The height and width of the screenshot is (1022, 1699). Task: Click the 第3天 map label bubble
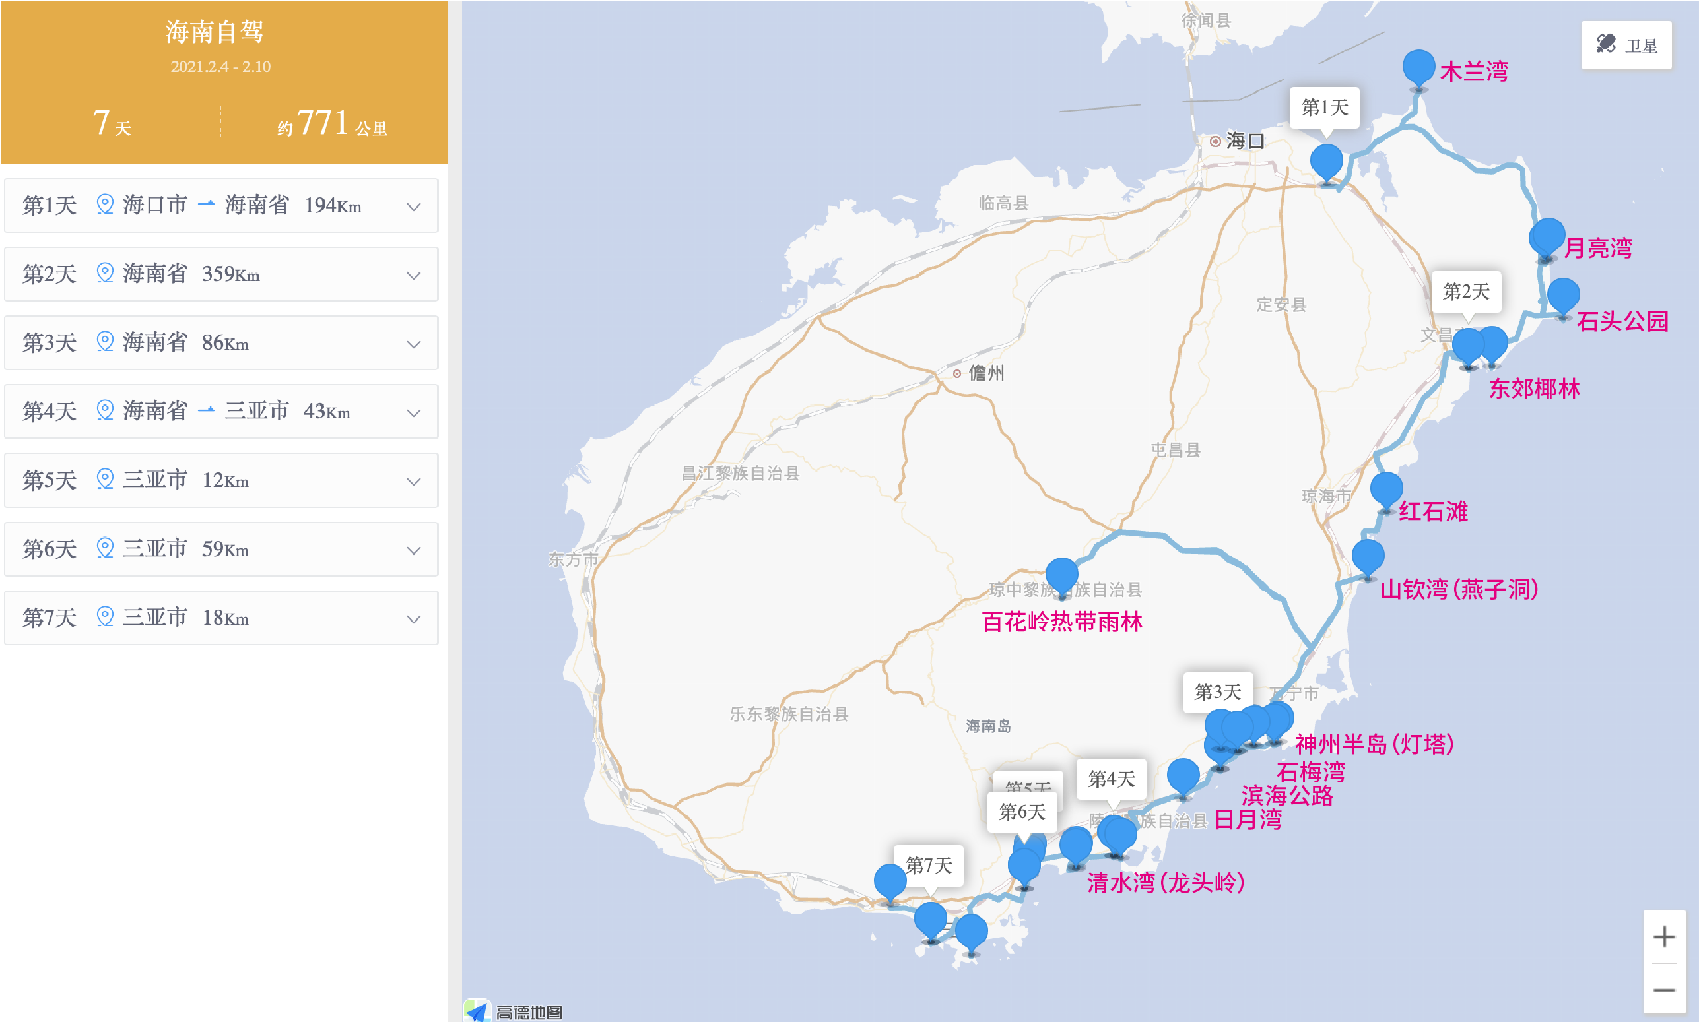[1217, 691]
